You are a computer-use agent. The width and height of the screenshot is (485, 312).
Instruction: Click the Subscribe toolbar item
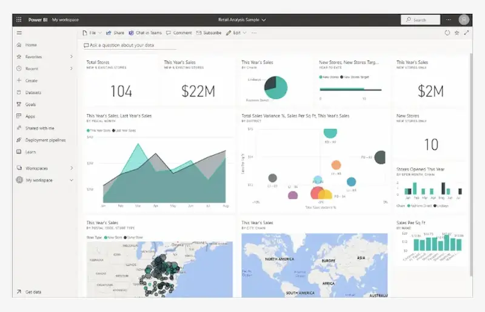[209, 33]
